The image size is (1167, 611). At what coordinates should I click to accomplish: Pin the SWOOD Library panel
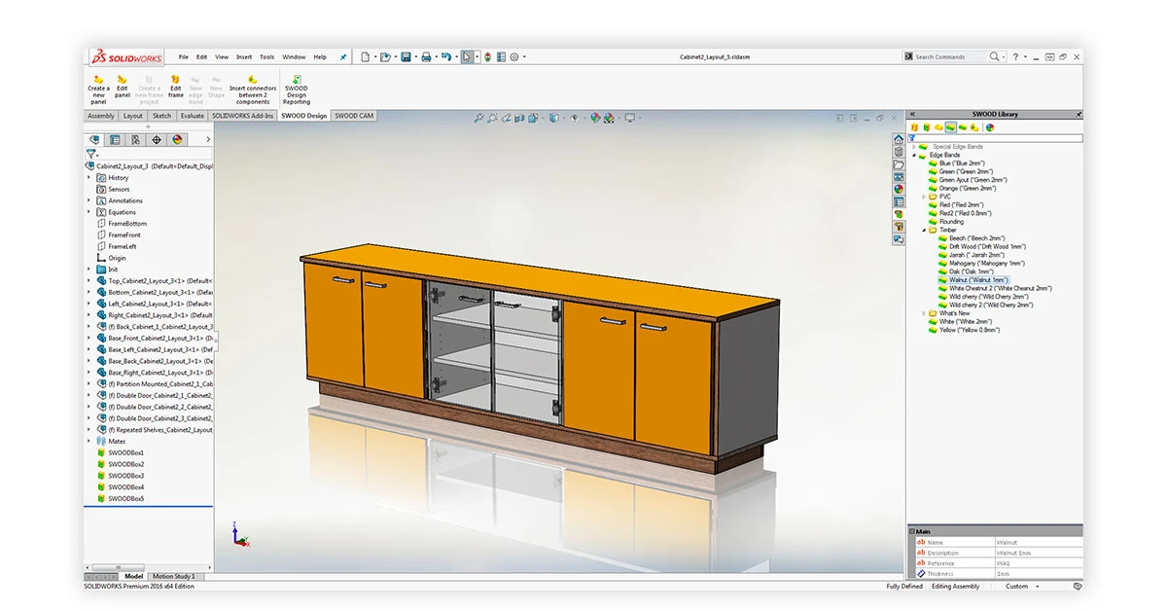pos(1079,114)
